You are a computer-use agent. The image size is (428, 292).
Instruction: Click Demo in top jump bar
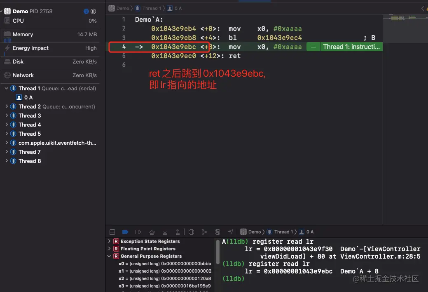(x=119, y=9)
